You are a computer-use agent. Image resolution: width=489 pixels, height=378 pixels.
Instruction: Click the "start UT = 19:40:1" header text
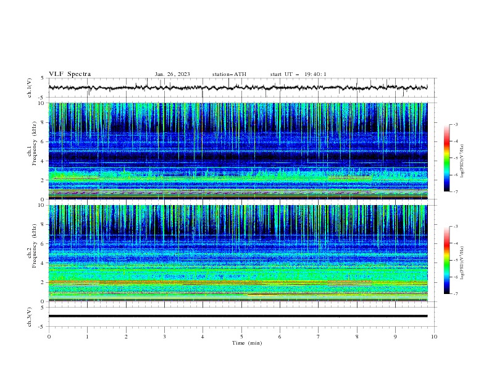click(x=298, y=74)
